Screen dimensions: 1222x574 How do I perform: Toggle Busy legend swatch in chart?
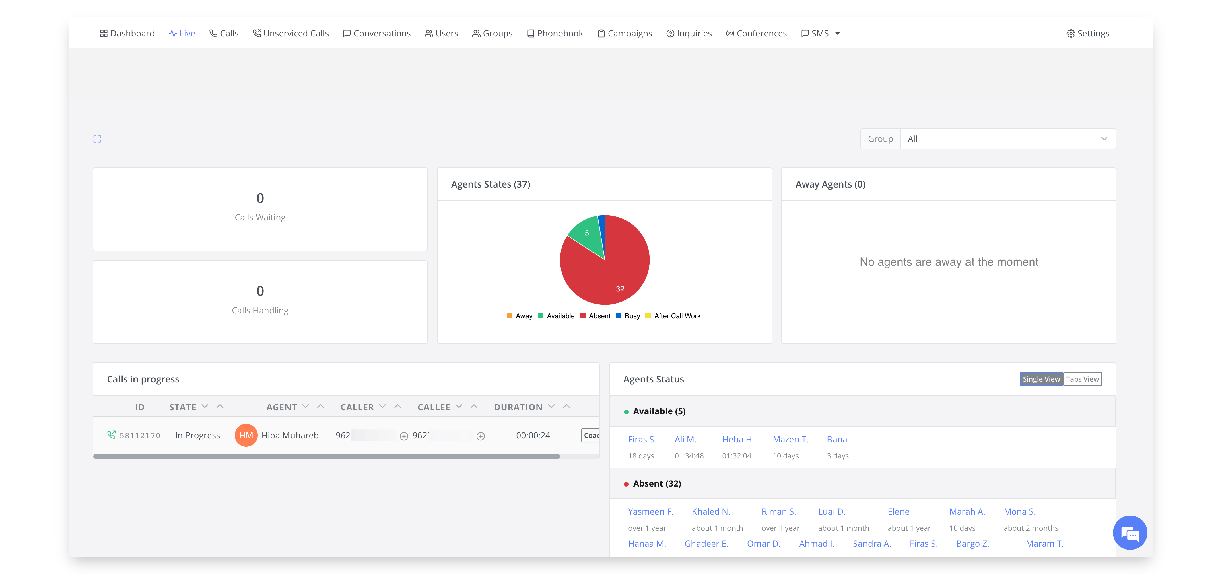pyautogui.click(x=619, y=316)
